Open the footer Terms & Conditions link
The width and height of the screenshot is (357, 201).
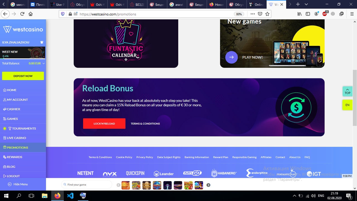(100, 157)
